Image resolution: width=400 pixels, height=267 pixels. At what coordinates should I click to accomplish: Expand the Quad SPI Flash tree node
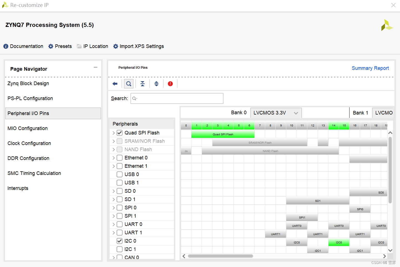113,133
